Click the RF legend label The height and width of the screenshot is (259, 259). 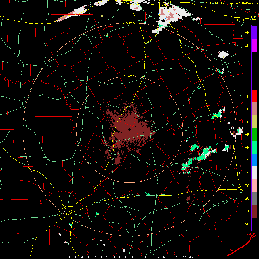[247, 32]
